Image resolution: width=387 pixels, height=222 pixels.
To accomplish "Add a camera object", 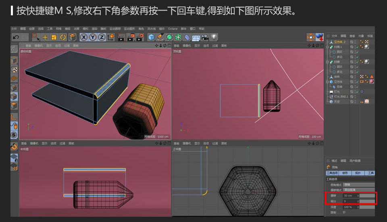I will 205,37.
